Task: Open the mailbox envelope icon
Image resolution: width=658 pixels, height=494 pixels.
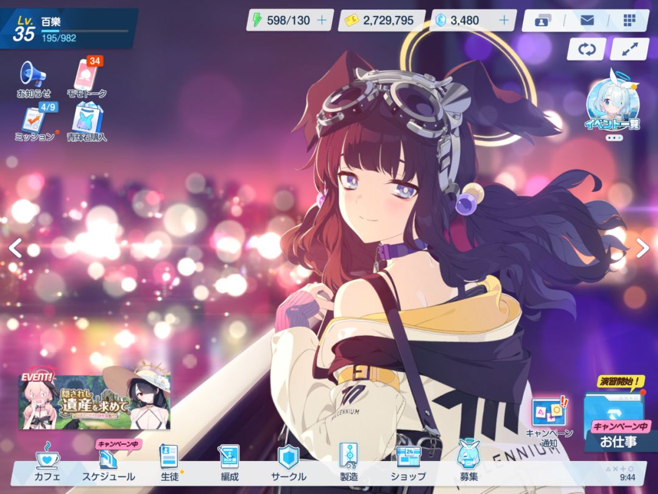Action: (x=587, y=20)
